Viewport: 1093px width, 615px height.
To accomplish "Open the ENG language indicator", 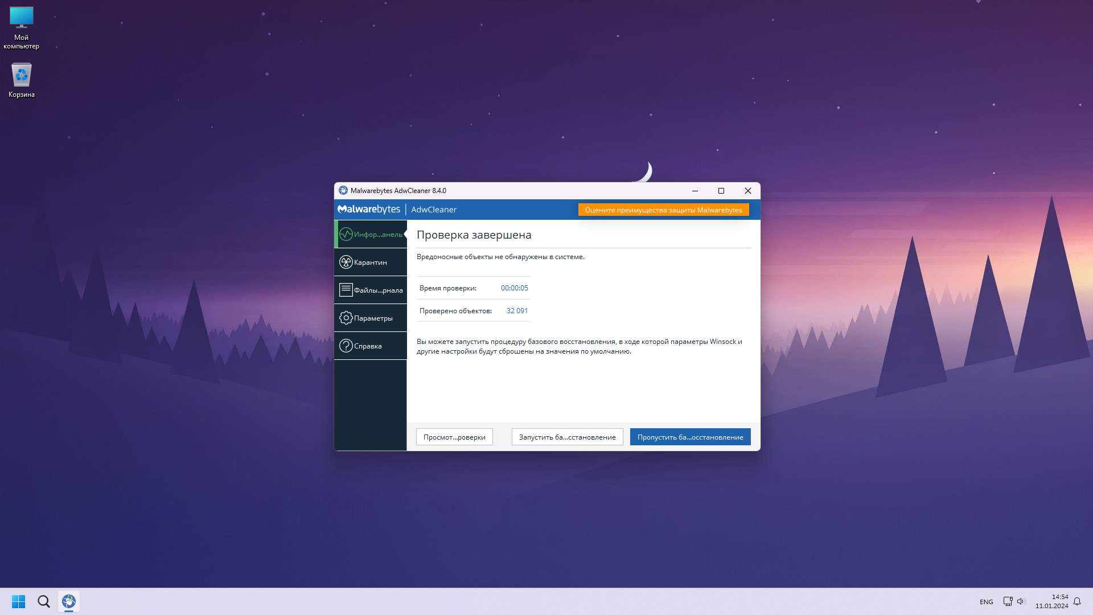I will coord(986,602).
